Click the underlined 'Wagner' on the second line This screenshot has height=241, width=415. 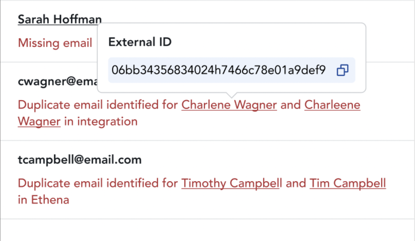[39, 122]
